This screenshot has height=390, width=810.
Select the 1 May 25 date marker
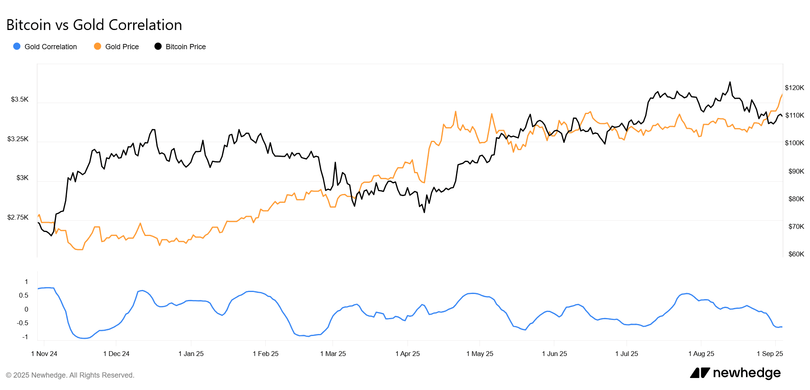[480, 354]
